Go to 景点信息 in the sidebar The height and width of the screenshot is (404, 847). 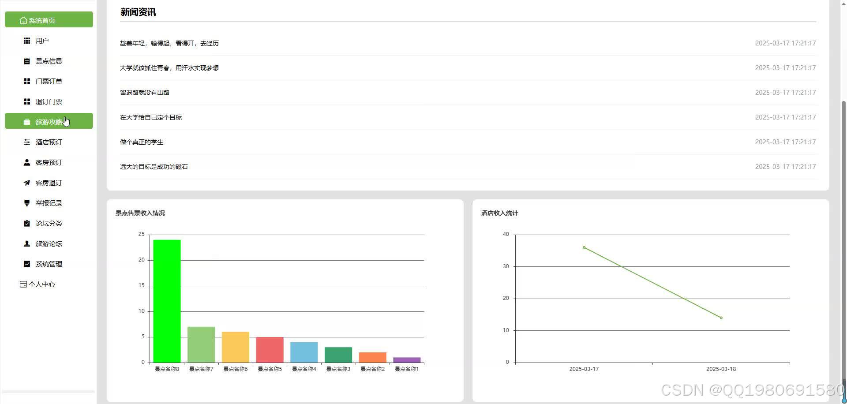point(49,61)
